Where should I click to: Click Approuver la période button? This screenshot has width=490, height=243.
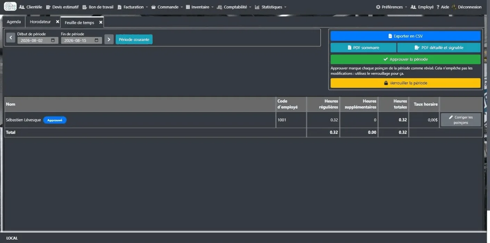pyautogui.click(x=406, y=59)
